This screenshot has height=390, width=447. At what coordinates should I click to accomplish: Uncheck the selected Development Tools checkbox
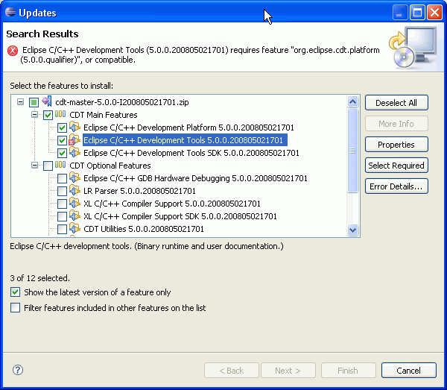point(62,140)
